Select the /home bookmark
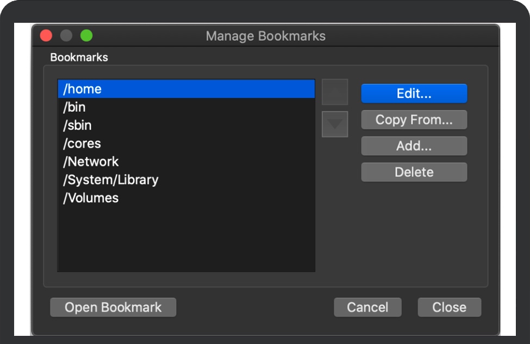 click(186, 89)
